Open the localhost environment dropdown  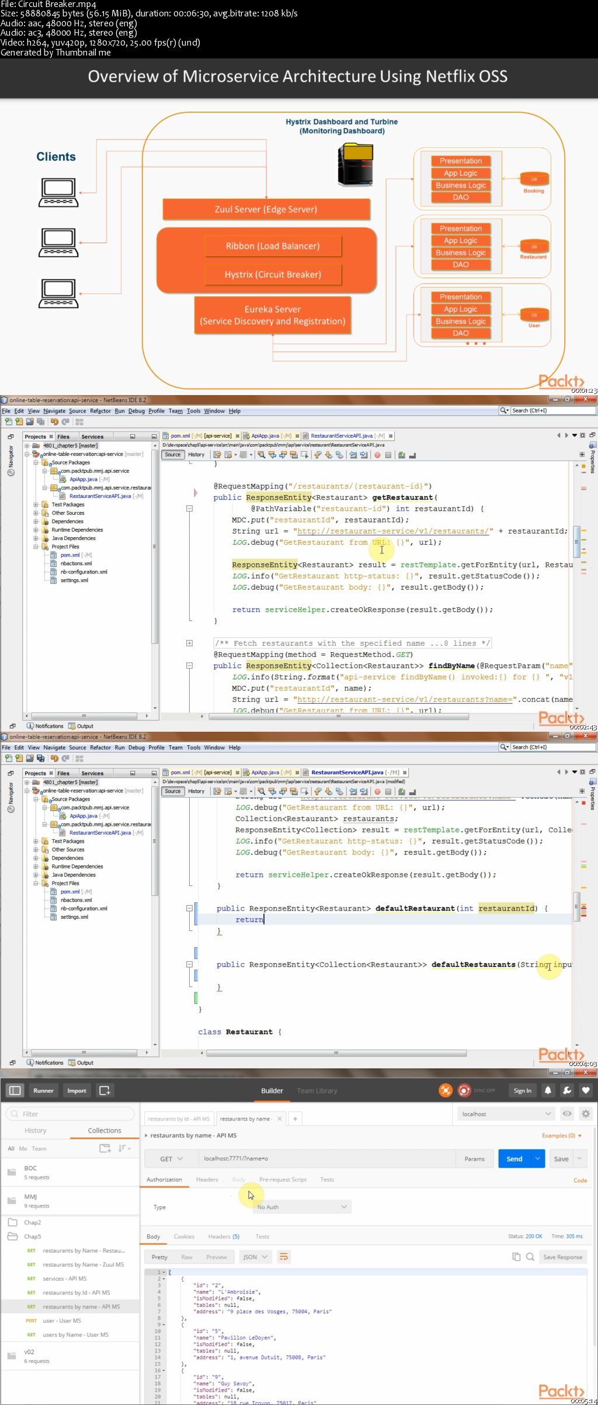click(506, 1114)
